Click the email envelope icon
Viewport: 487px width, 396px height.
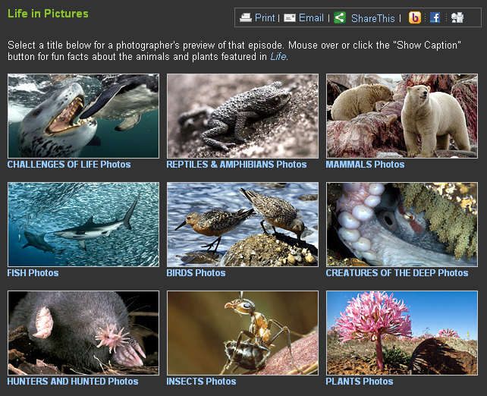pos(290,17)
